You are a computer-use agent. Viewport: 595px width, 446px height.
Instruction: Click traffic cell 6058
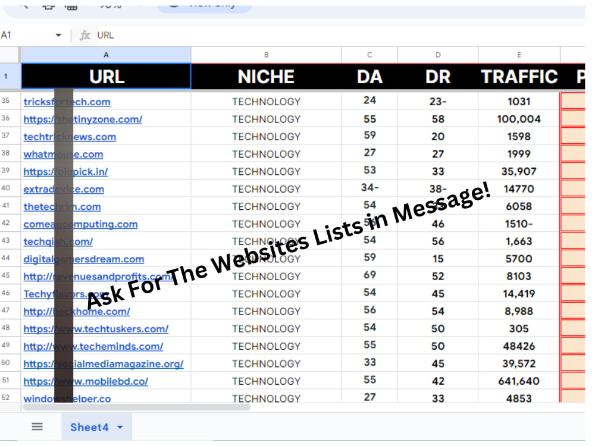click(519, 206)
